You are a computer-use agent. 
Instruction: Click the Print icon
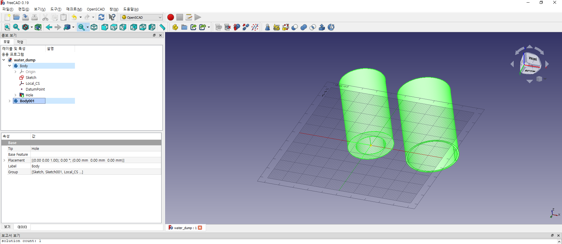35,17
